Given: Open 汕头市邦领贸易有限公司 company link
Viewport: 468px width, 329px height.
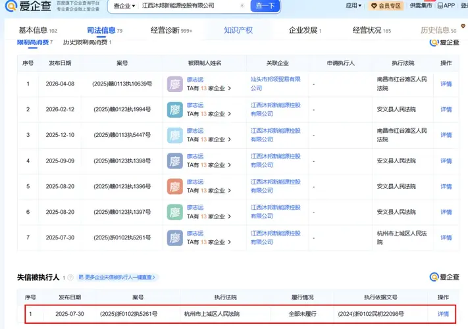Looking at the screenshot, I should point(275,84).
